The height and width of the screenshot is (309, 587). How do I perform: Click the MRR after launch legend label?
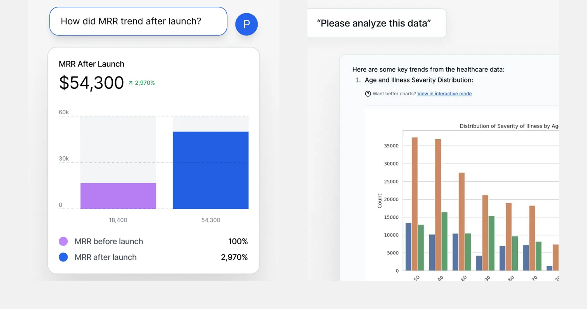105,257
